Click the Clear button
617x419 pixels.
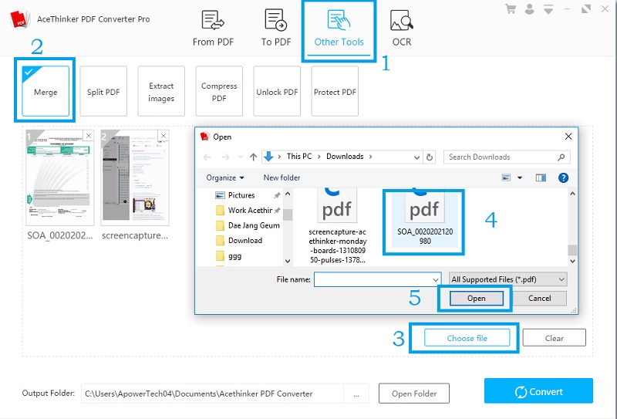[554, 338]
